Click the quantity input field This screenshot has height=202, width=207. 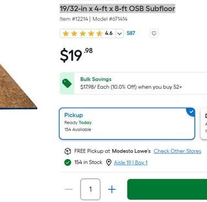(91, 189)
